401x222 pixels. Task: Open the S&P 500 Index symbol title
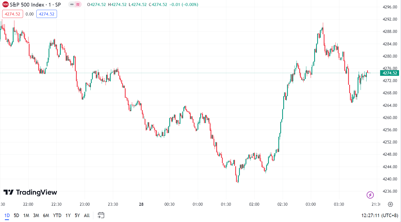[x=35, y=5]
